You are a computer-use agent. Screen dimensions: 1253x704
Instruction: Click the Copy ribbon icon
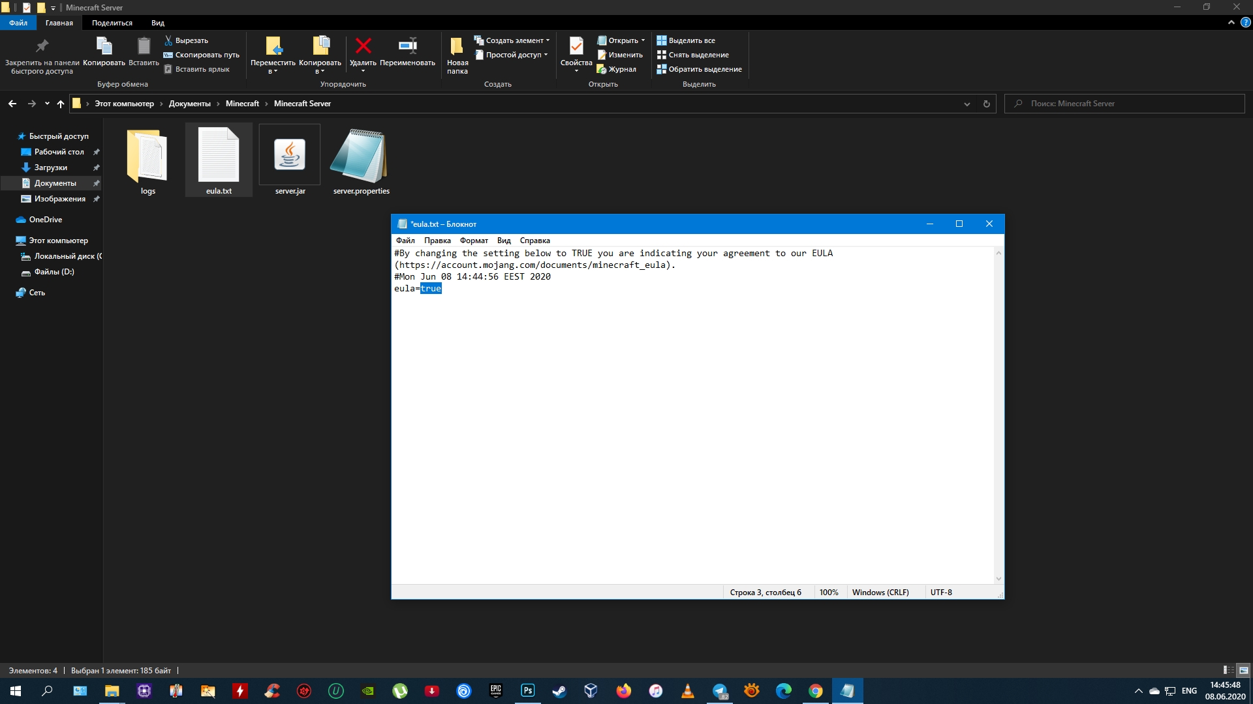click(104, 46)
